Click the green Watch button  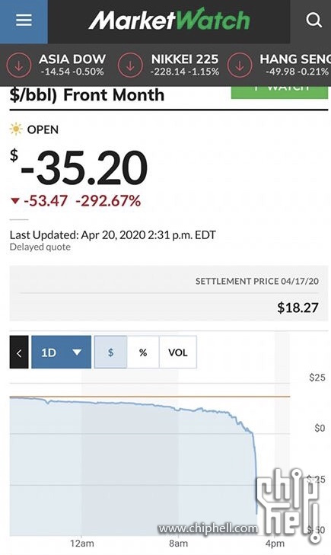click(x=279, y=92)
